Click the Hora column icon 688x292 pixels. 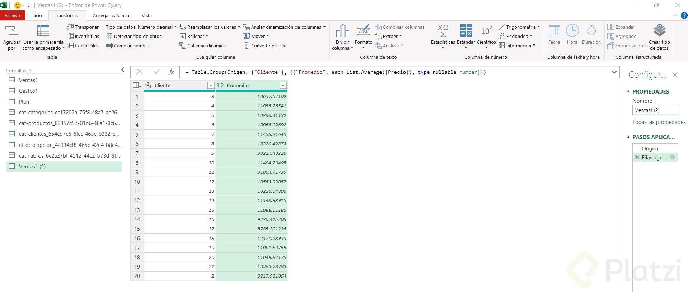click(572, 30)
